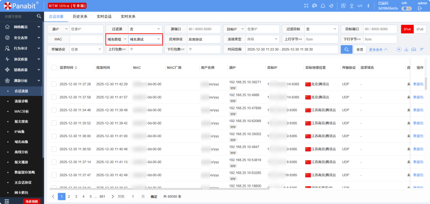430x204 pixels.
Task: Click the 行为审计 user icon in sidebar
Action: [8, 48]
